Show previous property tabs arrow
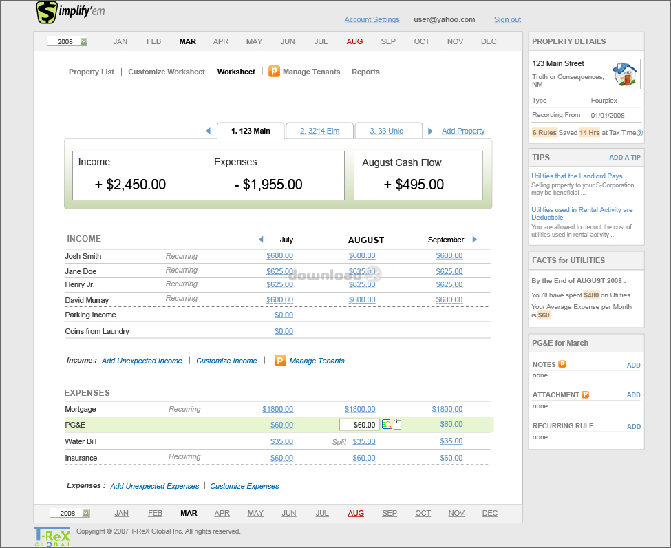The height and width of the screenshot is (548, 671). [208, 131]
